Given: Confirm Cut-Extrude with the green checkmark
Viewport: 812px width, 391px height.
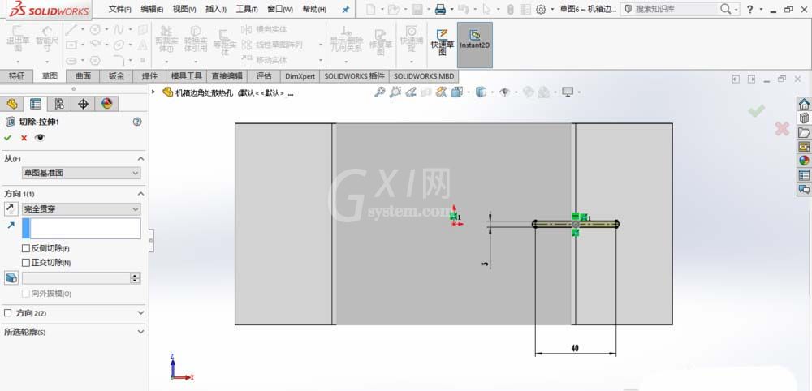Looking at the screenshot, I should [8, 138].
